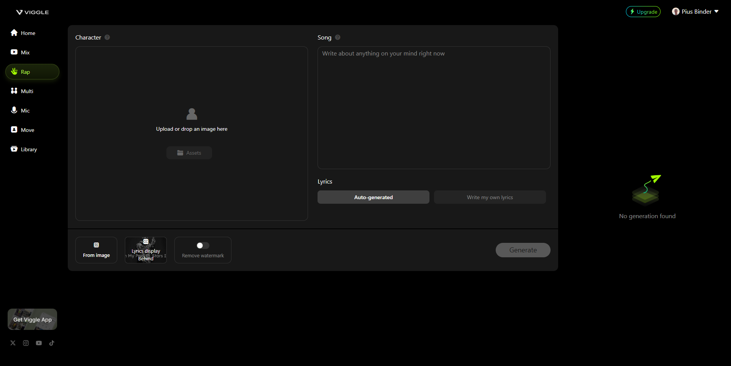Select Auto-generated lyrics option
The image size is (731, 366).
373,197
